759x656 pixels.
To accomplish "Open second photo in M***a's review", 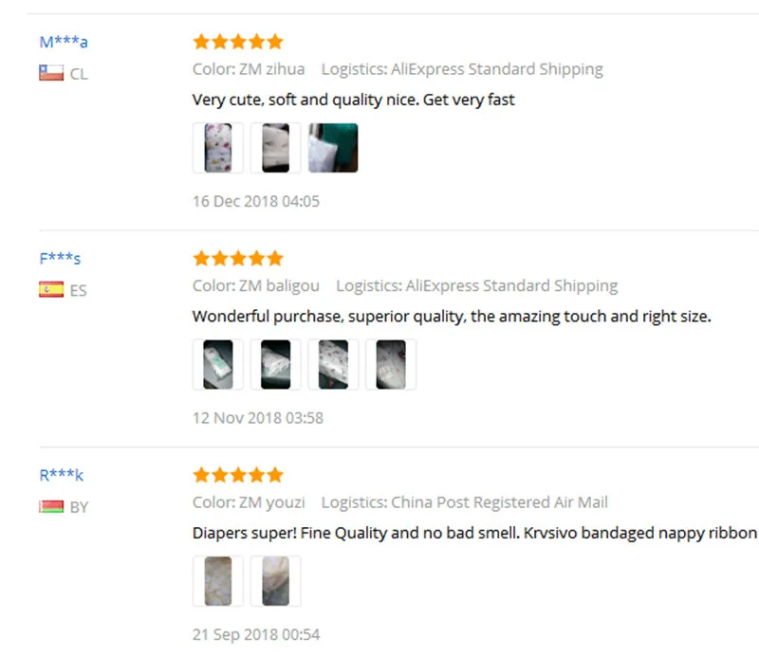I will coord(275,148).
